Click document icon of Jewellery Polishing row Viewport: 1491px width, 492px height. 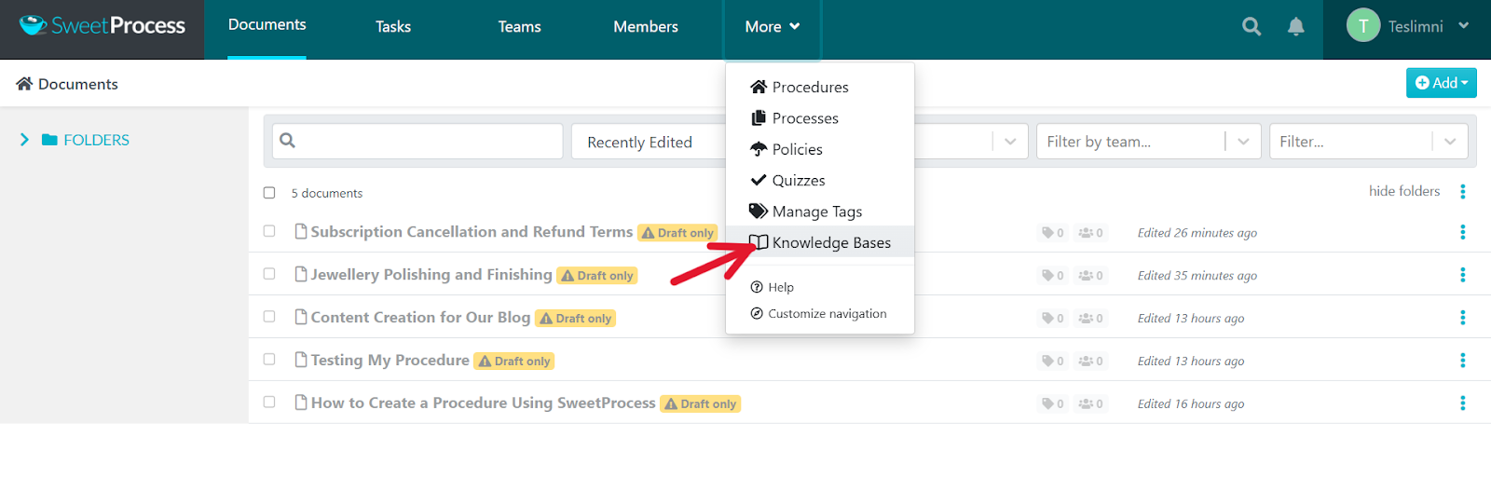[301, 274]
